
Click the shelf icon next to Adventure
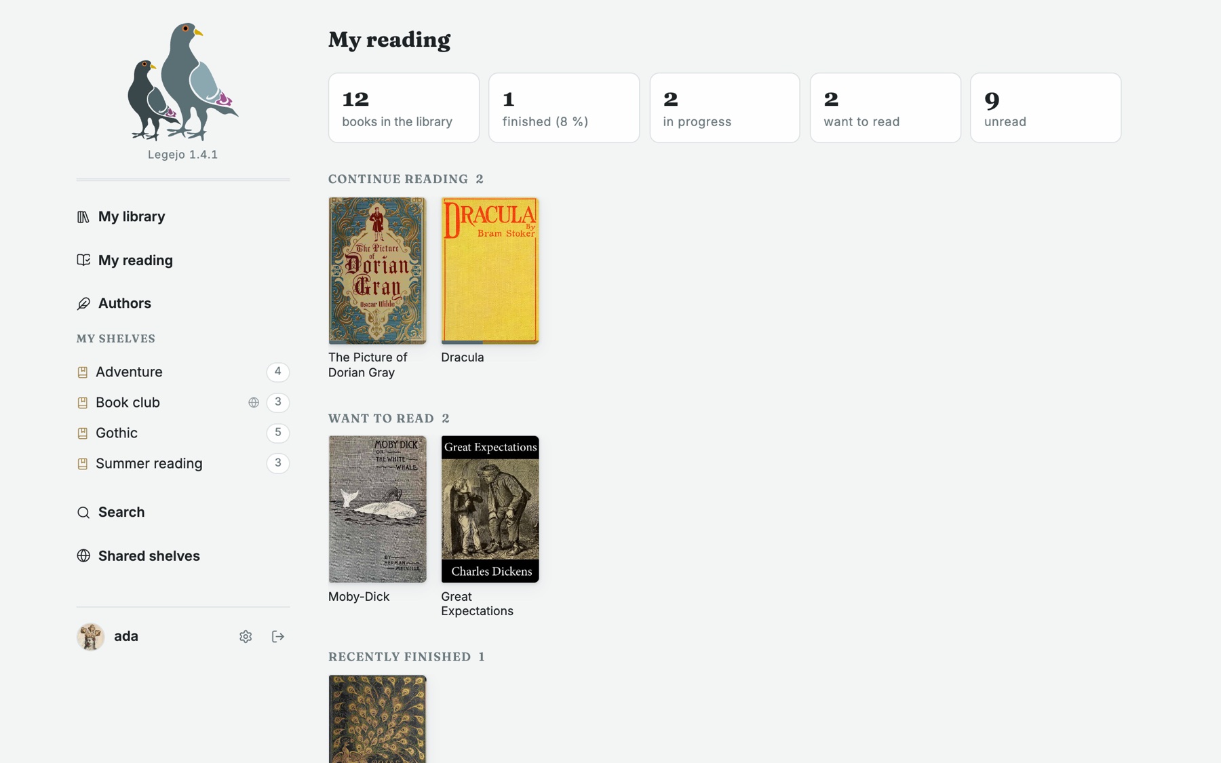(83, 372)
